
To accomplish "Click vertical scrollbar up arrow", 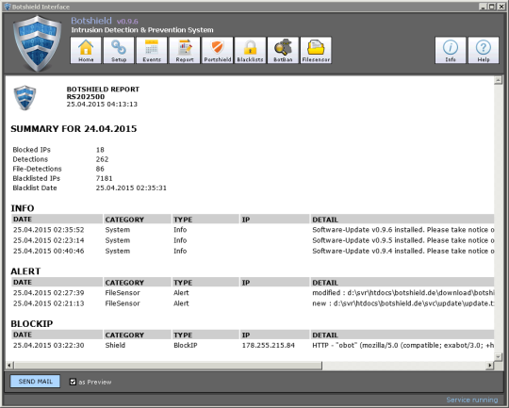I will (x=498, y=80).
